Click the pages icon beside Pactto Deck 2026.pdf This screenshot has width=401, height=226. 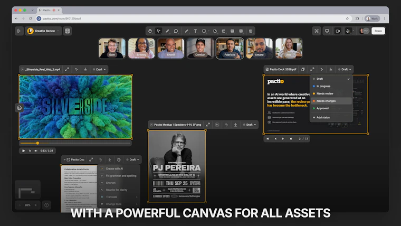tap(303, 69)
